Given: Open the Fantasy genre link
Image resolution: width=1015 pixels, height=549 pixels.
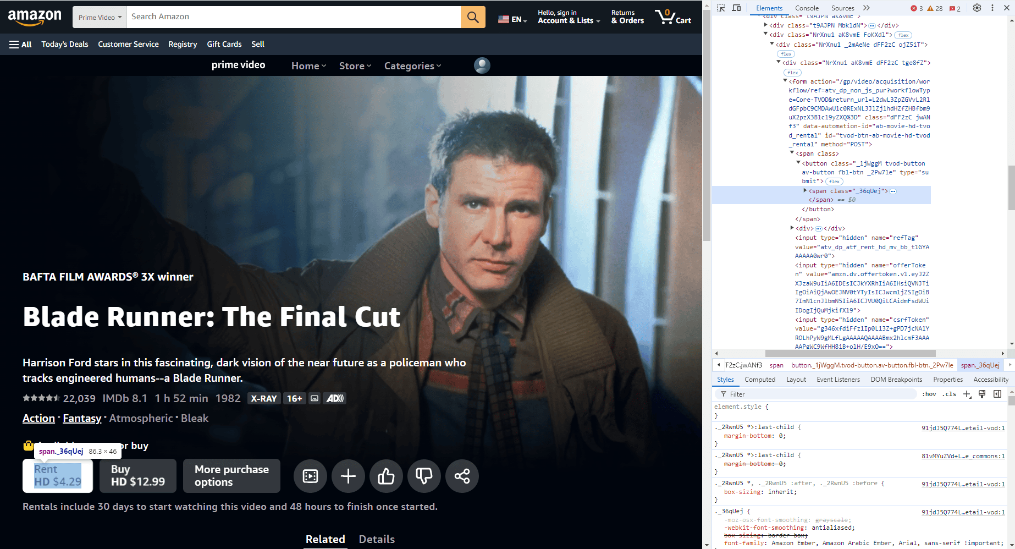Looking at the screenshot, I should pyautogui.click(x=82, y=418).
